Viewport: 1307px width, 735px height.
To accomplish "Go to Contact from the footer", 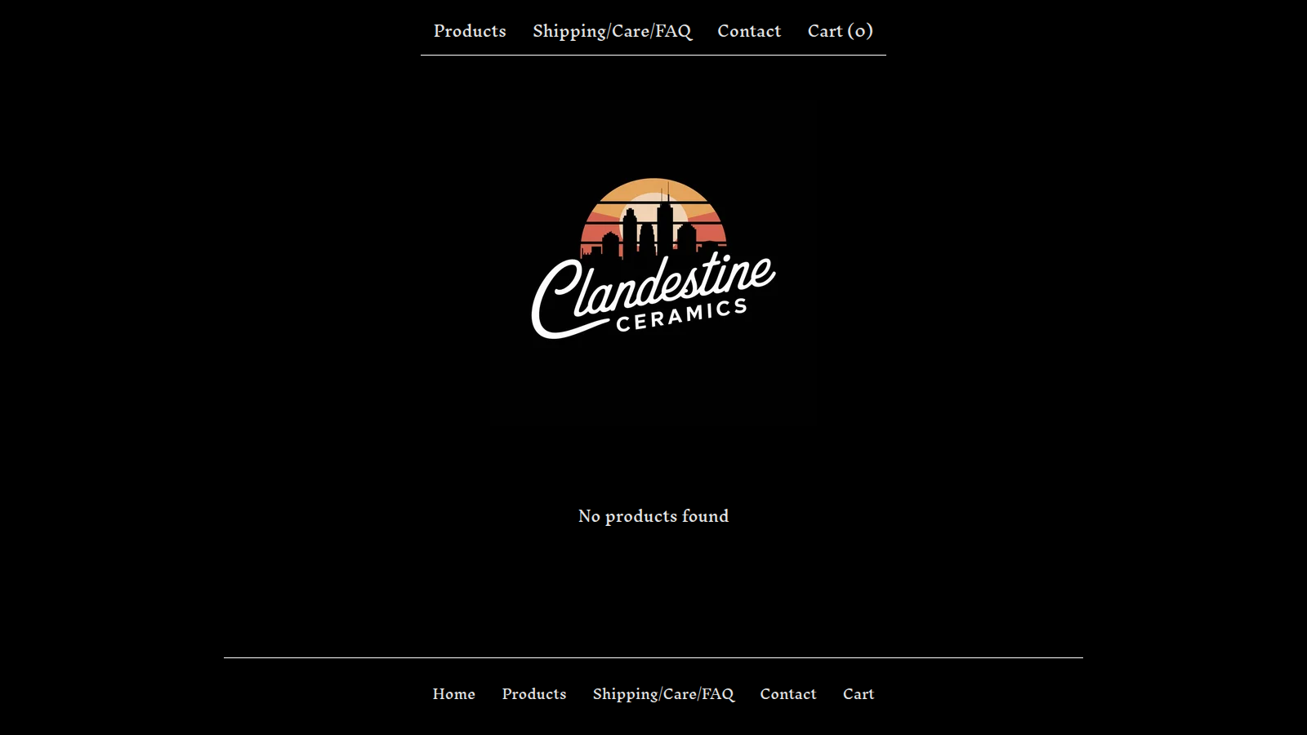I will click(x=787, y=694).
